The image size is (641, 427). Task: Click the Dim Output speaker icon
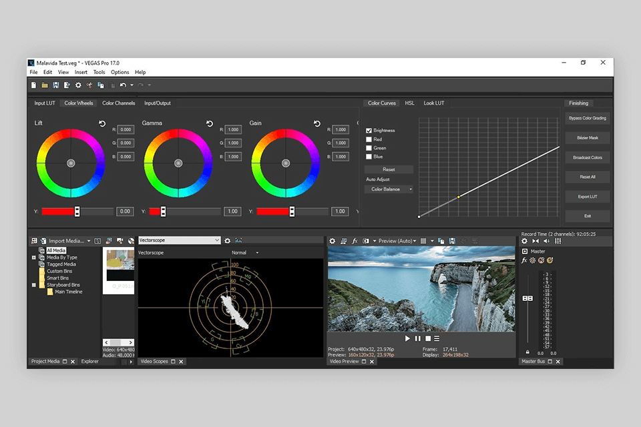[547, 241]
